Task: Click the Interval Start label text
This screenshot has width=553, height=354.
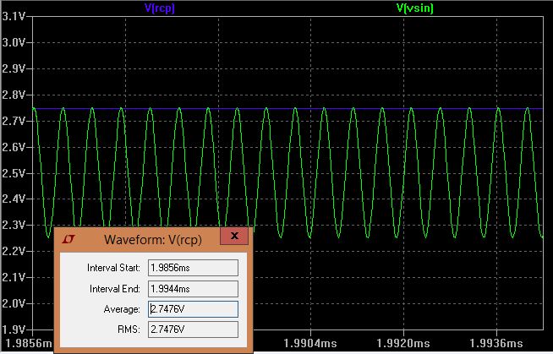Action: click(x=113, y=268)
